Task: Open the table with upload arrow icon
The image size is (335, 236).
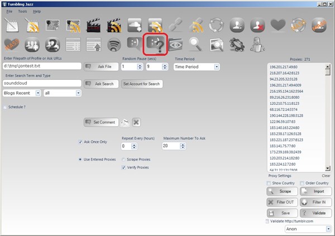Action: point(94,45)
